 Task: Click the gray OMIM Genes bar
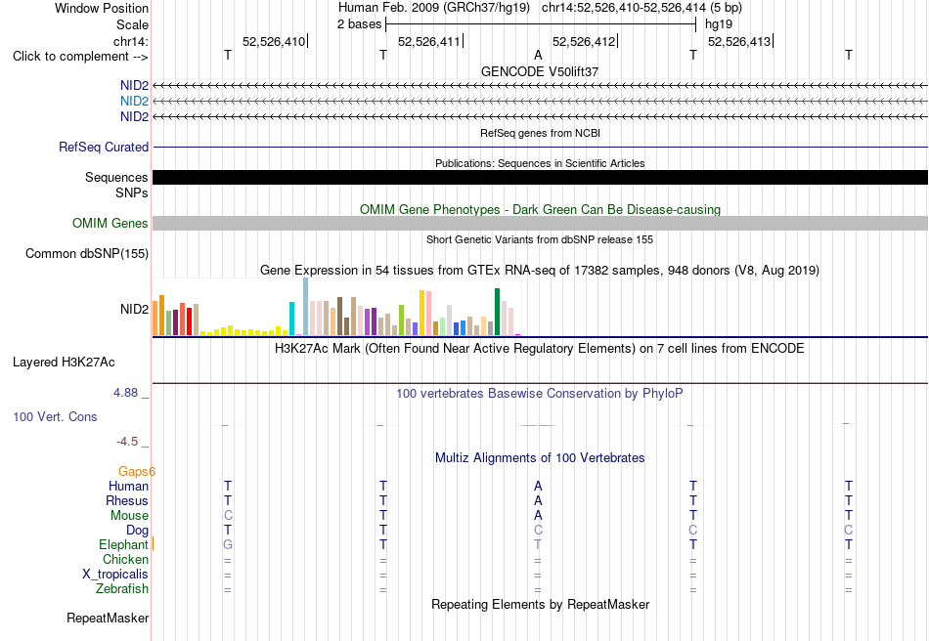point(540,223)
